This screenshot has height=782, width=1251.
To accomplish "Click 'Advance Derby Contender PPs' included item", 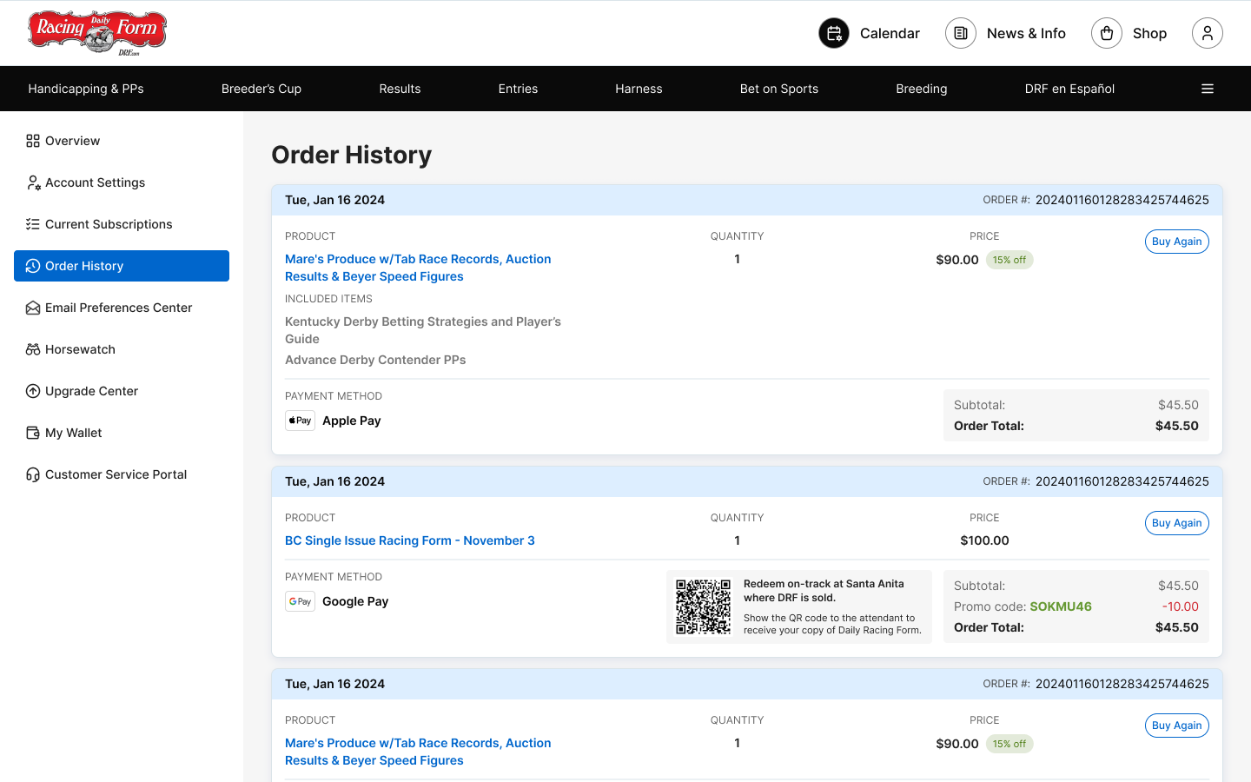I will (x=375, y=360).
